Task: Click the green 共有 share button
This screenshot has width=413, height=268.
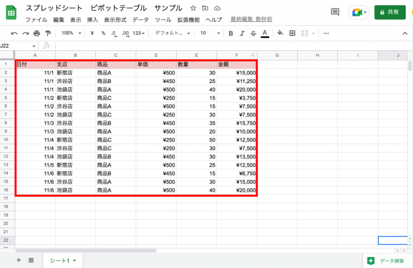Action: pos(390,12)
